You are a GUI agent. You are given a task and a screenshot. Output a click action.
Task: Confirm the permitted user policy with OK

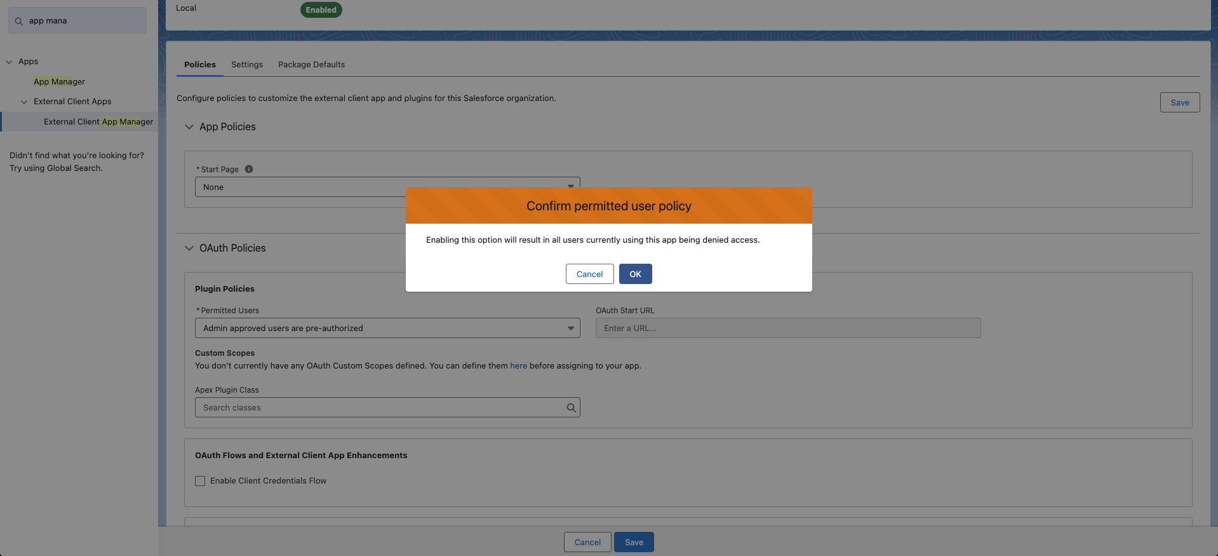click(x=635, y=274)
